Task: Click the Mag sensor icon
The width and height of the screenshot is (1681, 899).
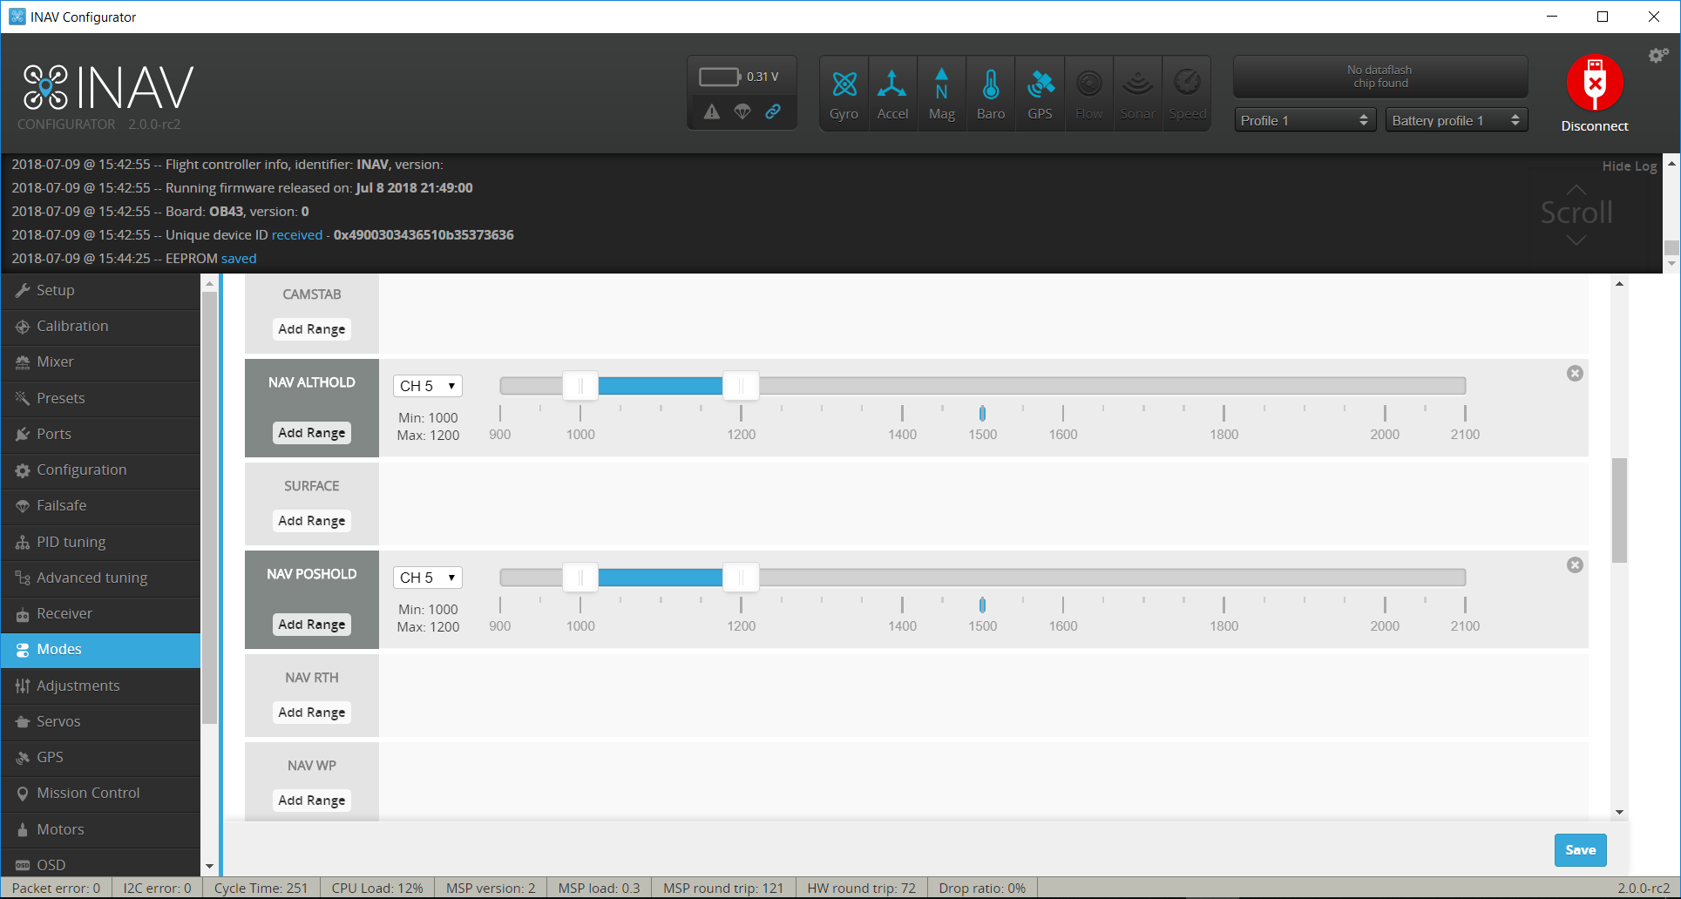Action: pos(941,91)
